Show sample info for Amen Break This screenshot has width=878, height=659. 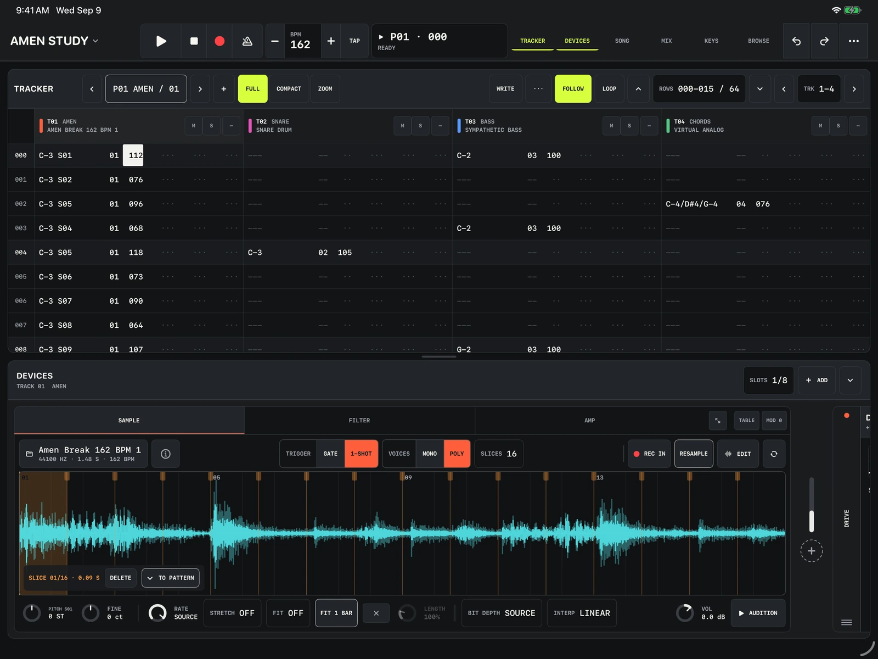[165, 454]
